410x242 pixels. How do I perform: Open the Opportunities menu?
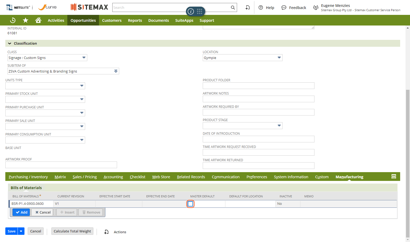(x=83, y=20)
